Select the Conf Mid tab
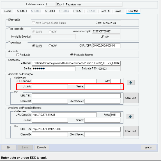This screenshot has width=161, height=161. pyautogui.click(x=133, y=11)
